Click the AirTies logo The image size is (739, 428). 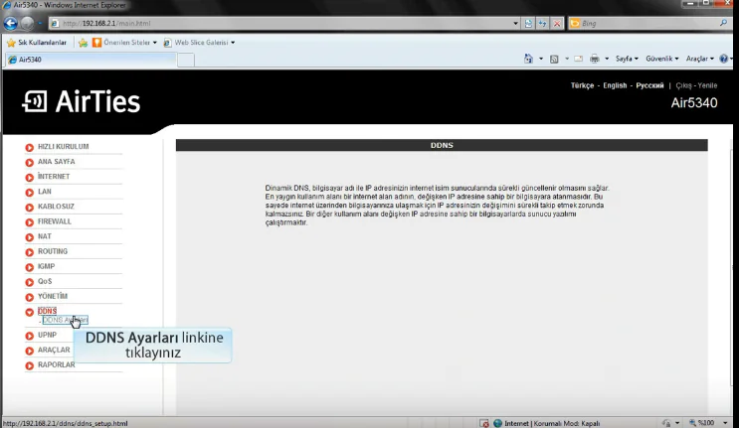click(x=82, y=101)
